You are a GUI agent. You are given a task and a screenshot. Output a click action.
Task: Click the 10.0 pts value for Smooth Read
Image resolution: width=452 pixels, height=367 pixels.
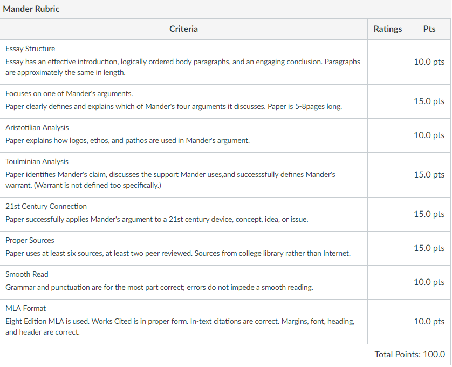[x=429, y=282]
